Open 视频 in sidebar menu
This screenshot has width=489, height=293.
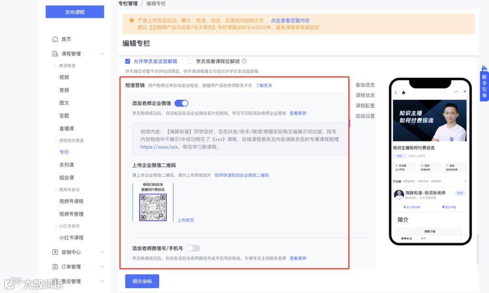(64, 77)
